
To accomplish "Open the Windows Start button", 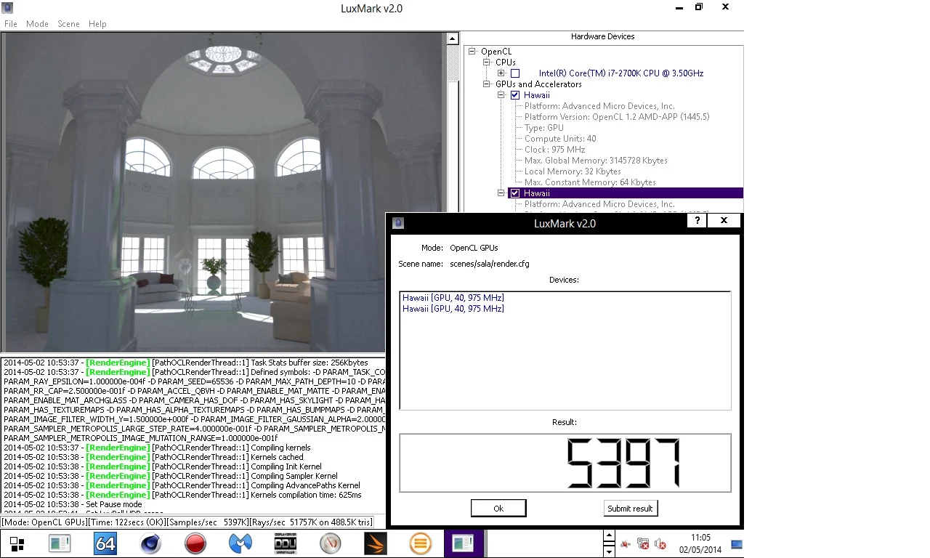I will tap(17, 543).
